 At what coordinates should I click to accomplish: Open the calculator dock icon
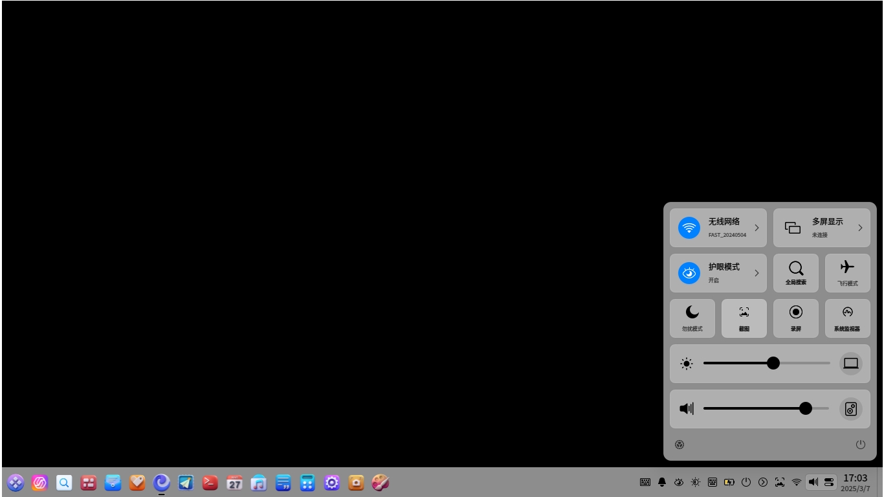[x=307, y=482]
